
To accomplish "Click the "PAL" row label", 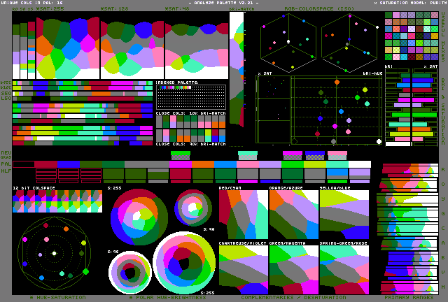I will point(6,164).
